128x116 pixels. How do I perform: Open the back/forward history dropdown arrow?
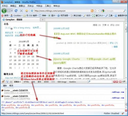[12, 11]
